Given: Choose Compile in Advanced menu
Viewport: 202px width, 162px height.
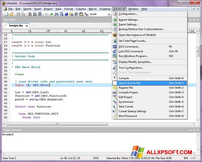Looking at the screenshot, I should pos(150,78).
